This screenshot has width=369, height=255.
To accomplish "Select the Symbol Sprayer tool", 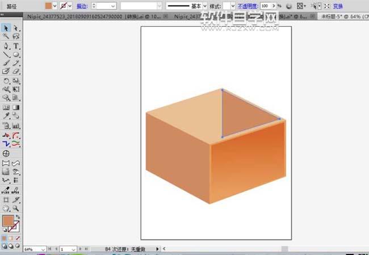I will tap(6, 126).
